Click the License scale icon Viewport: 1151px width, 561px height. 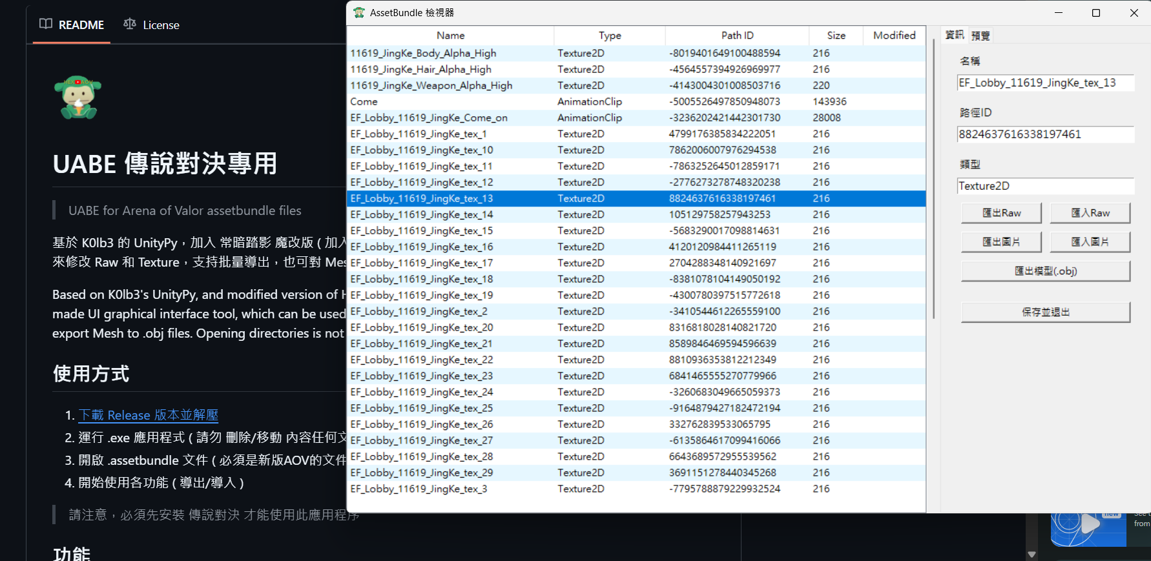130,24
